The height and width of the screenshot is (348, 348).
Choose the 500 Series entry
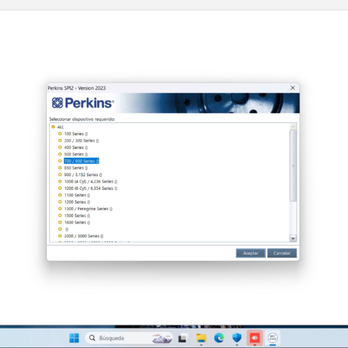click(x=76, y=155)
